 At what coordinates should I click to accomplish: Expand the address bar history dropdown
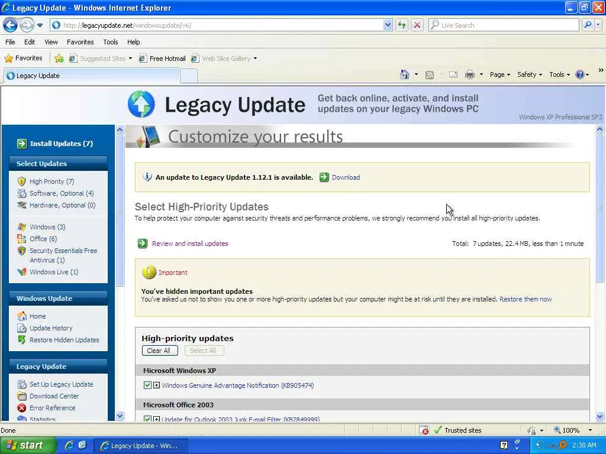[x=388, y=25]
